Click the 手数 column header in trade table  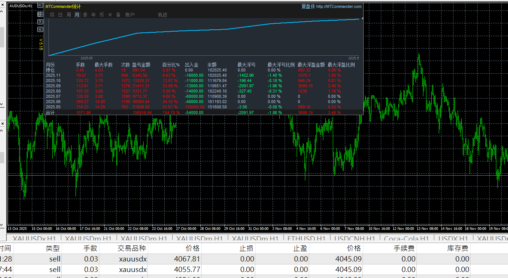[90, 248]
